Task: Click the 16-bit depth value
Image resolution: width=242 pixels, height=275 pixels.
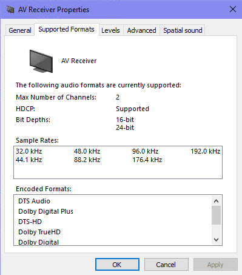Action: pyautogui.click(x=125, y=120)
